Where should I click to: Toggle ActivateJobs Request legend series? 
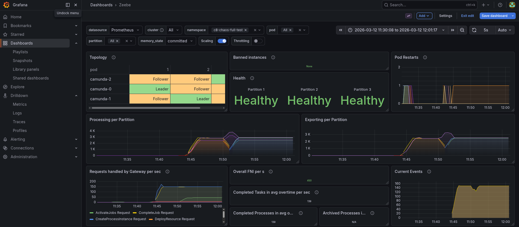coord(113,213)
